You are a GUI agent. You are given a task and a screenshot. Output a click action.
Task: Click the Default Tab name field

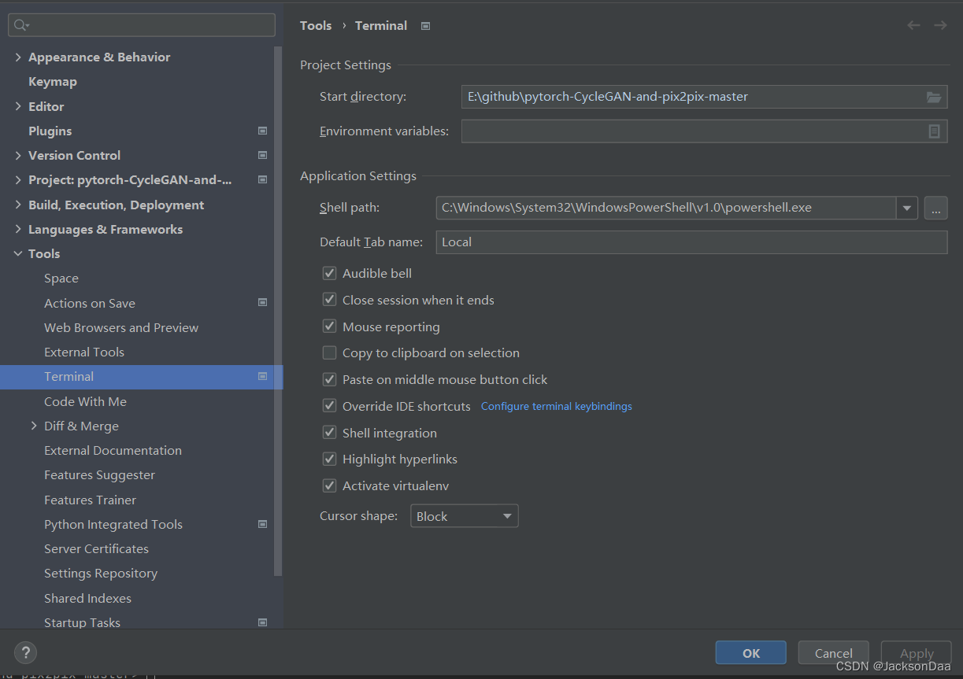point(691,242)
